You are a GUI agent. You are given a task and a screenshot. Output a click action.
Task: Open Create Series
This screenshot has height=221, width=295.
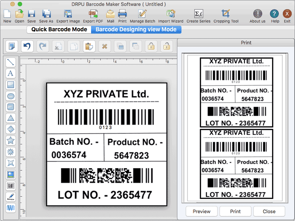click(x=198, y=15)
